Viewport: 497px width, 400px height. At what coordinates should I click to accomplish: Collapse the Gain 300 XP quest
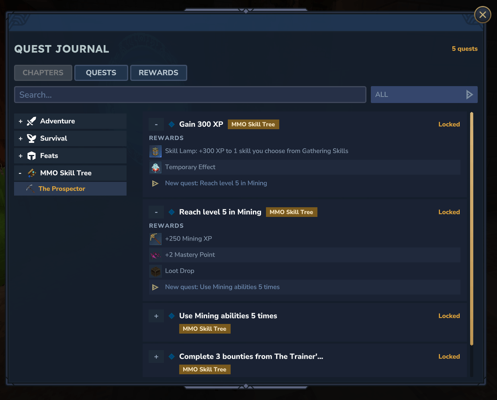tap(156, 124)
